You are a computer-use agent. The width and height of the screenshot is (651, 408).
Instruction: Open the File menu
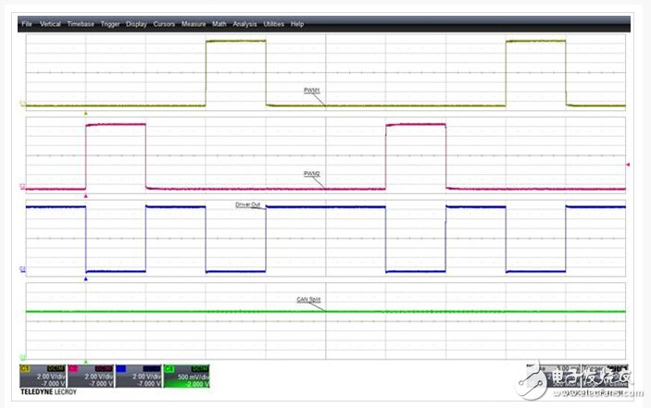pos(27,24)
